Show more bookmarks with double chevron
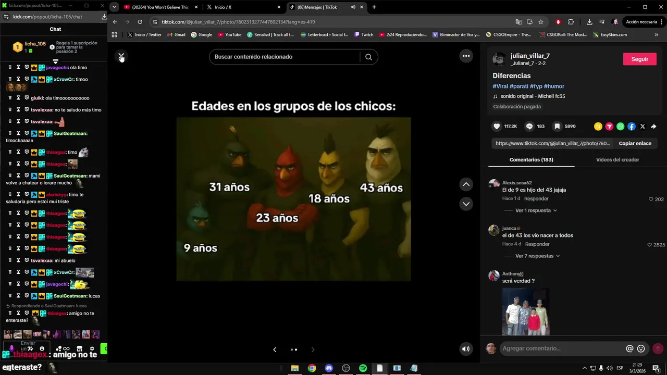This screenshot has width=667, height=375. click(x=657, y=34)
